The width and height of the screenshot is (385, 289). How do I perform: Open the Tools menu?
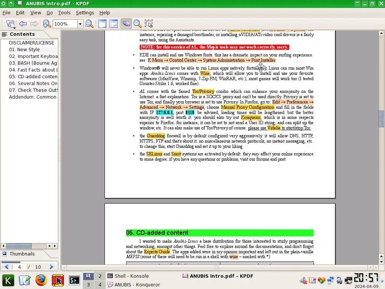pos(64,12)
